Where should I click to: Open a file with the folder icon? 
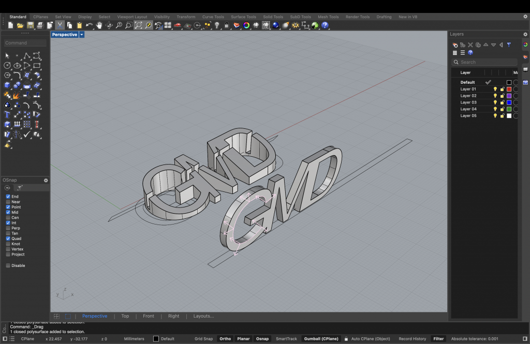20,25
